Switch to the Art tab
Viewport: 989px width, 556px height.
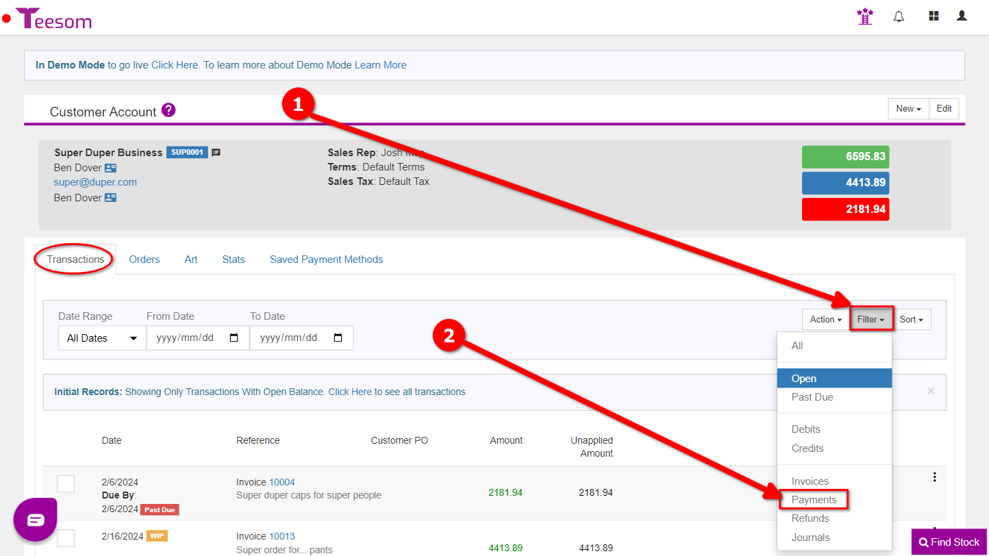pos(191,260)
